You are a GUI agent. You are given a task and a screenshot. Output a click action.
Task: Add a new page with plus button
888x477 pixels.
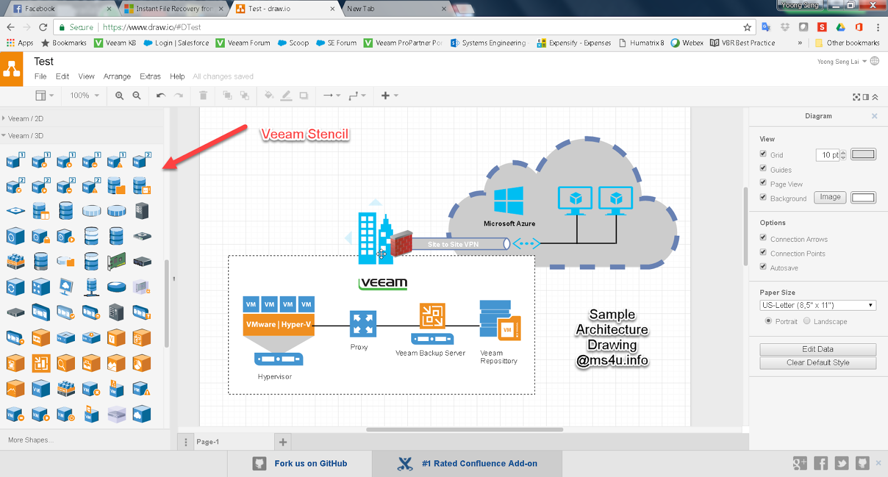(283, 442)
